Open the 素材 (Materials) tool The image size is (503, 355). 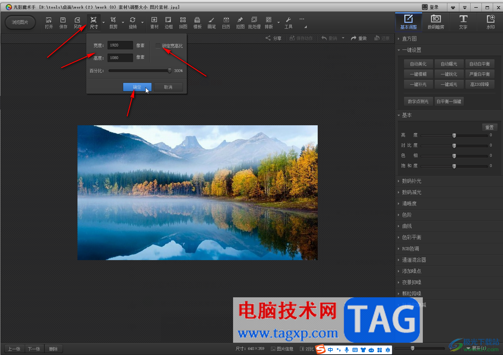tap(154, 23)
